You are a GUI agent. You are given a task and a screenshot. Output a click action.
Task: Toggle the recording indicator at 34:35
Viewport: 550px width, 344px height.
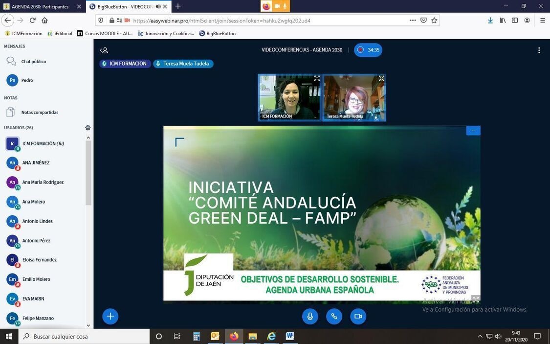[368, 50]
